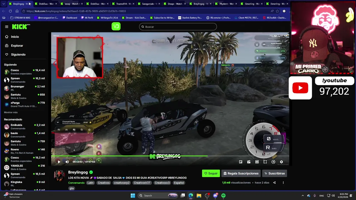Go back with browser back arrow
The width and height of the screenshot is (356, 200).
tap(4, 11)
